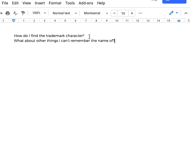Open the Add-ons menu
This screenshot has width=190, height=154.
pos(86,3)
